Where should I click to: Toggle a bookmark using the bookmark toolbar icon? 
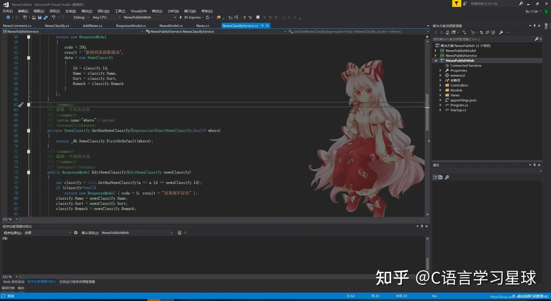tap(258, 18)
